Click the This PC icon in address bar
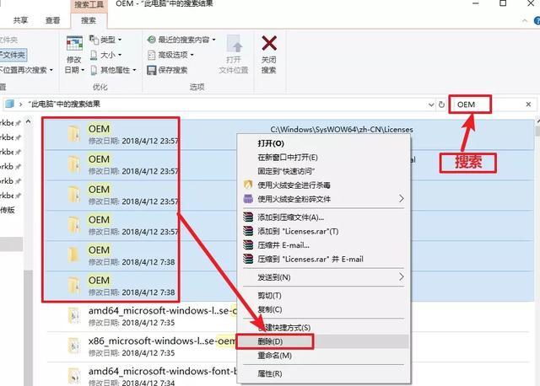The width and height of the screenshot is (540, 386). 9,104
